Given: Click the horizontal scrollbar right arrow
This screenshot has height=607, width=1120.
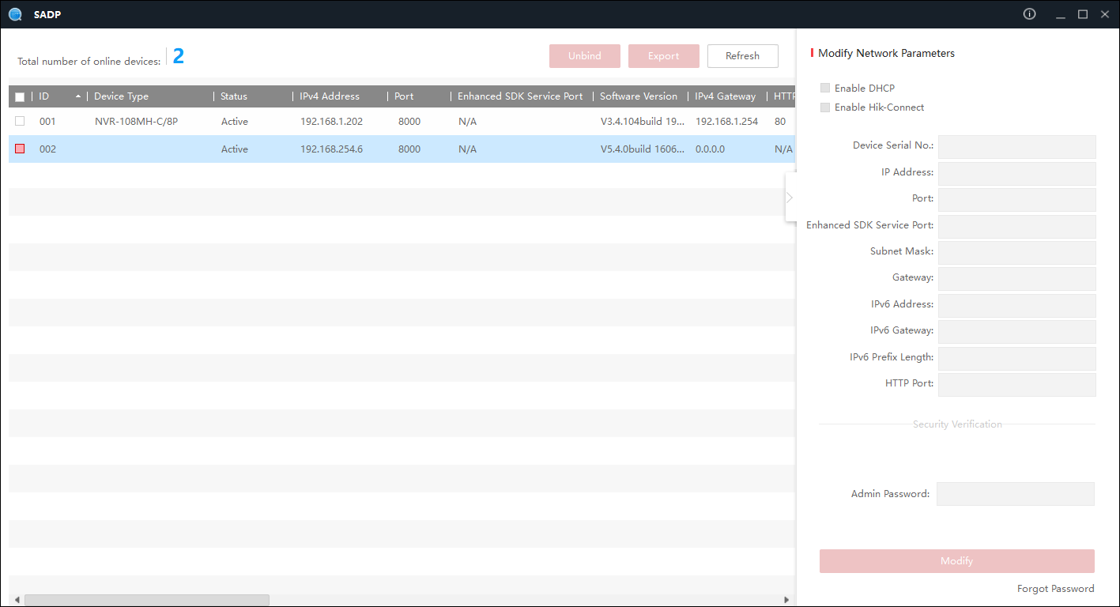Looking at the screenshot, I should point(786,600).
